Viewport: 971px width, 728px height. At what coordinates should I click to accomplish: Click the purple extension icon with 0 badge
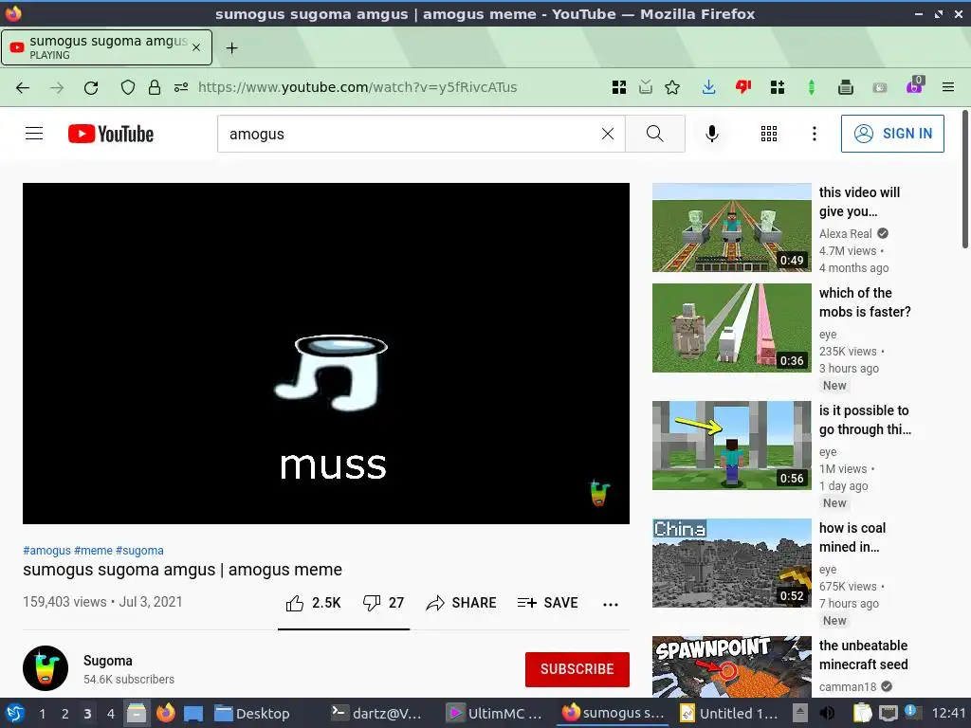click(x=914, y=85)
